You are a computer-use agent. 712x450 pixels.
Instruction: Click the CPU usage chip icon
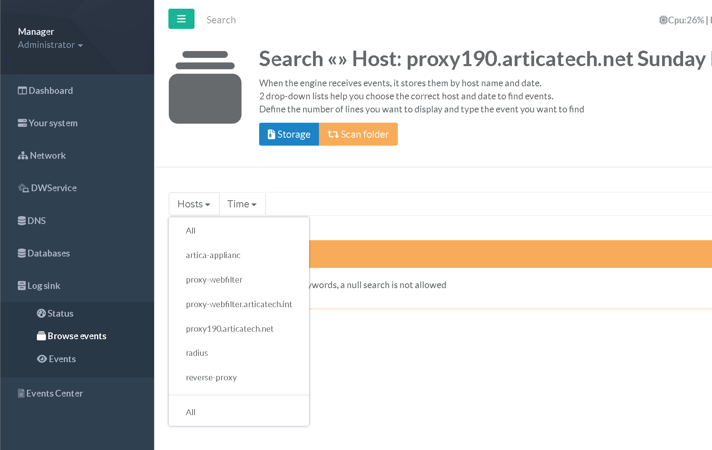point(663,20)
